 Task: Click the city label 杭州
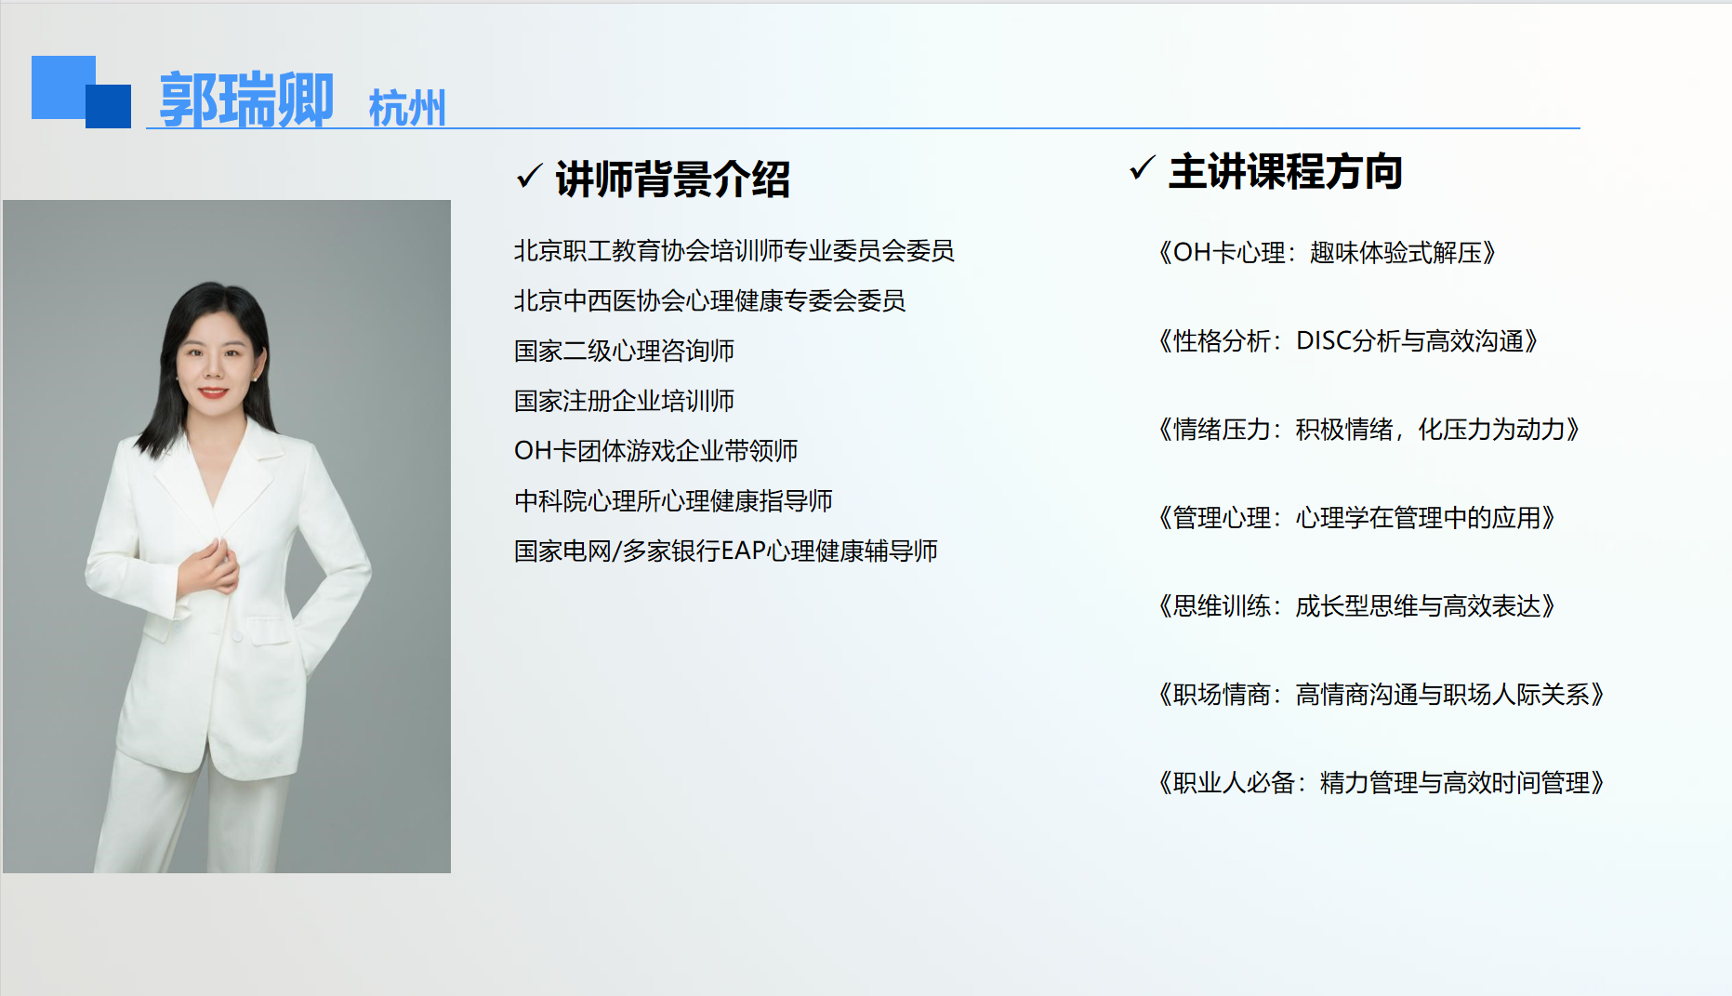click(x=407, y=108)
